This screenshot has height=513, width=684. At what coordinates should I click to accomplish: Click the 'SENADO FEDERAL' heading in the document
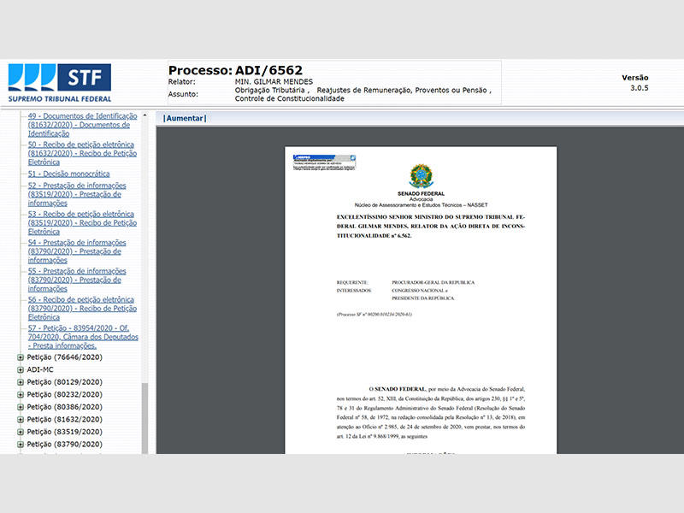coord(421,194)
